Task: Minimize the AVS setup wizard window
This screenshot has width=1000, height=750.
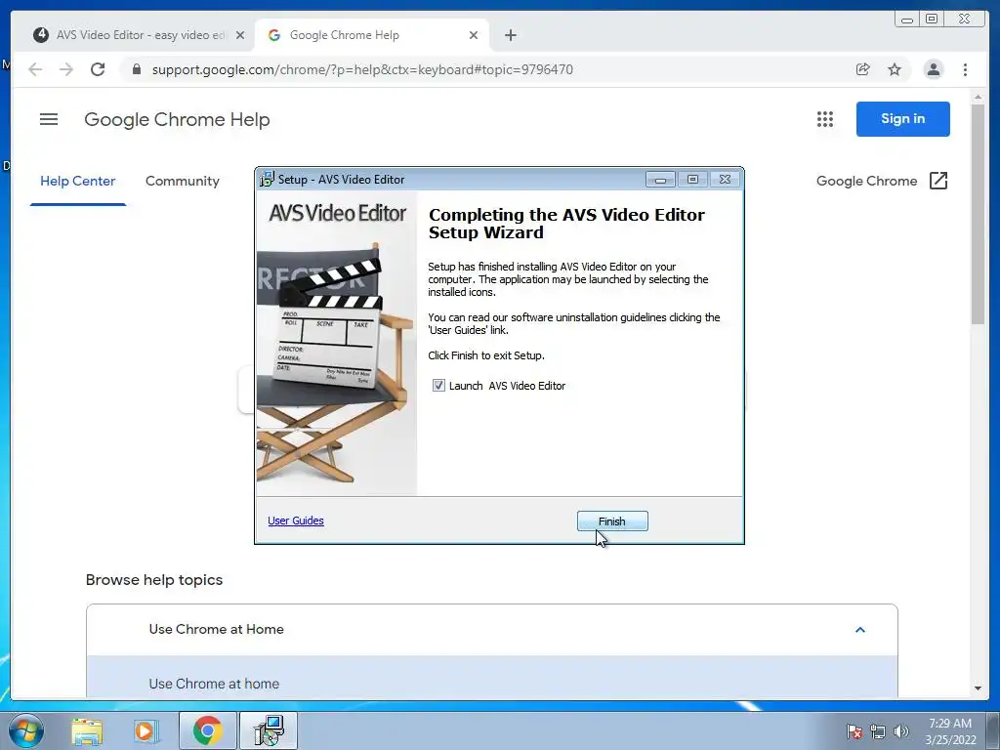Action: [x=661, y=180]
